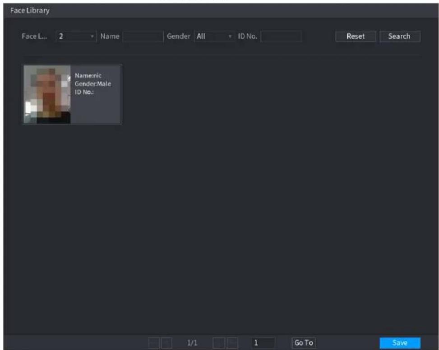
Task: Save the face library changes
Action: pyautogui.click(x=400, y=343)
